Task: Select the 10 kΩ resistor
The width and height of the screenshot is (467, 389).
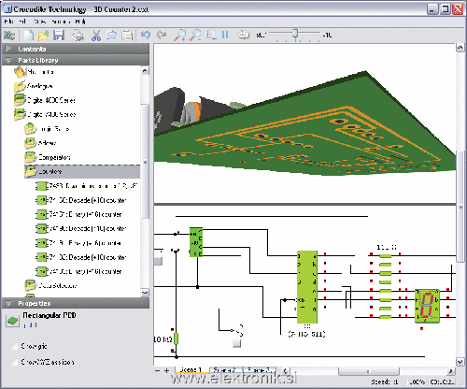Action: pos(176,339)
